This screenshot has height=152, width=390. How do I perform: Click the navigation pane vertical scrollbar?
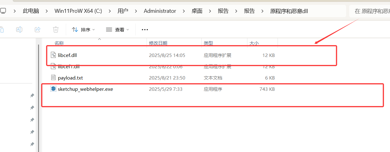(x=38, y=97)
